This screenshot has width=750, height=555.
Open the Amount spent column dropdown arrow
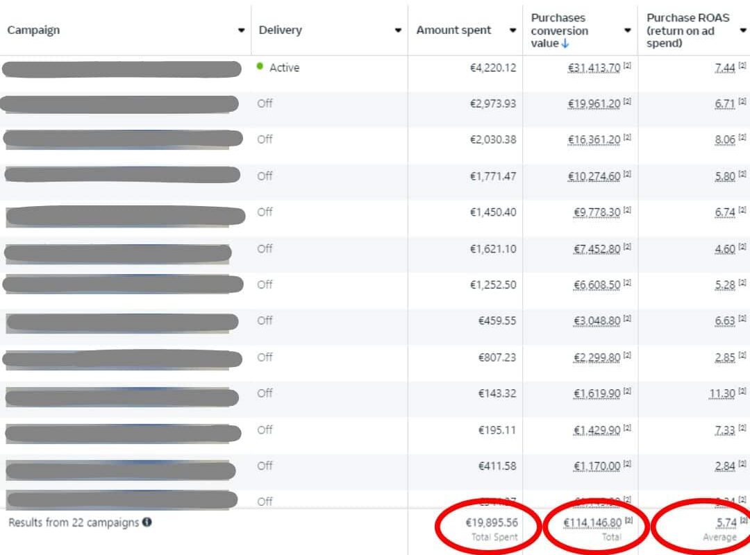(x=512, y=31)
